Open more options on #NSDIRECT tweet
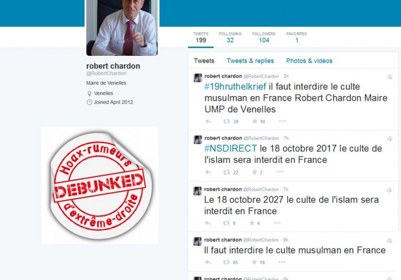Screen dimensions: 401x280 coord(280,172)
